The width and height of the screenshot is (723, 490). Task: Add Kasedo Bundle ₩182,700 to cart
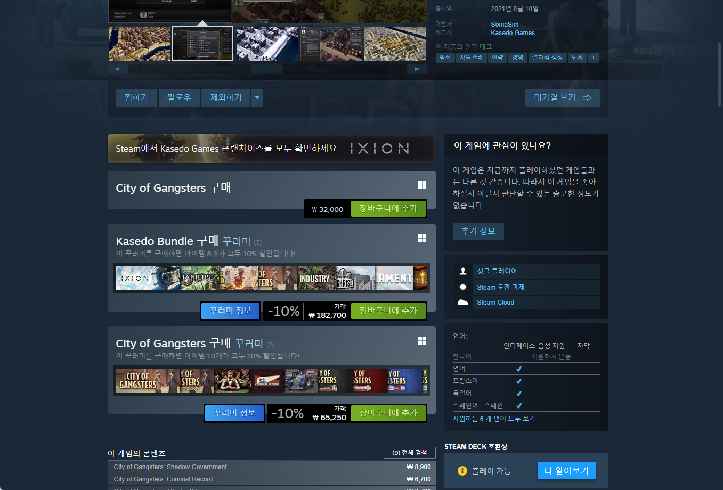point(388,311)
